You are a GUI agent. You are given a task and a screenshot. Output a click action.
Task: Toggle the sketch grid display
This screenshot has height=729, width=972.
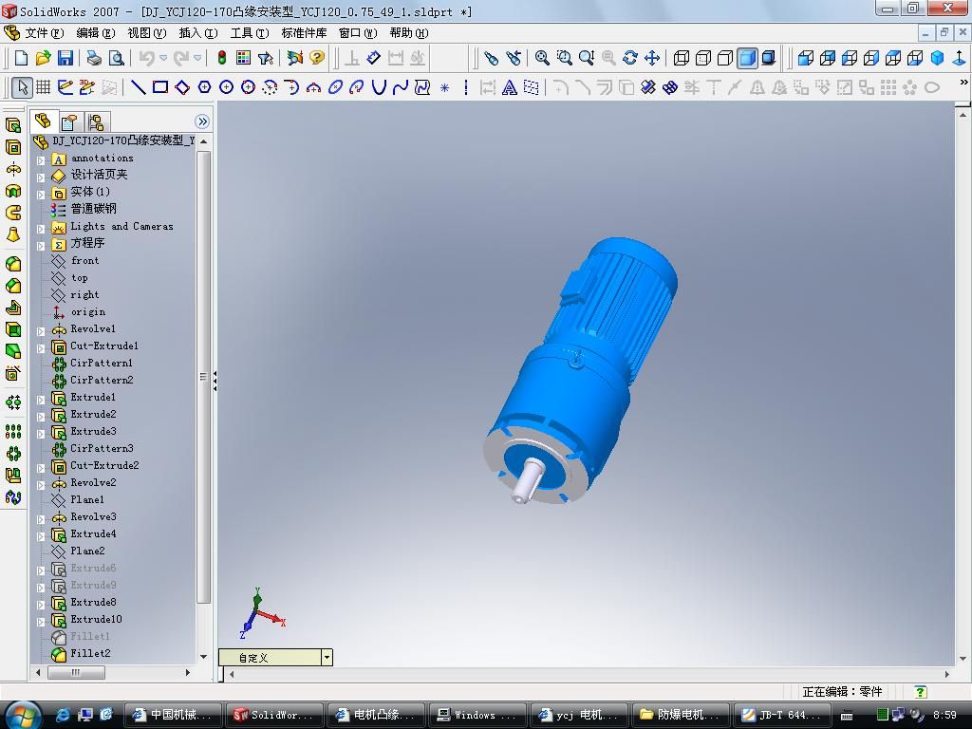[44, 87]
